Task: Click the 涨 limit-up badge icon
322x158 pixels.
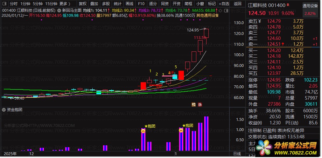Action: (x=200, y=105)
